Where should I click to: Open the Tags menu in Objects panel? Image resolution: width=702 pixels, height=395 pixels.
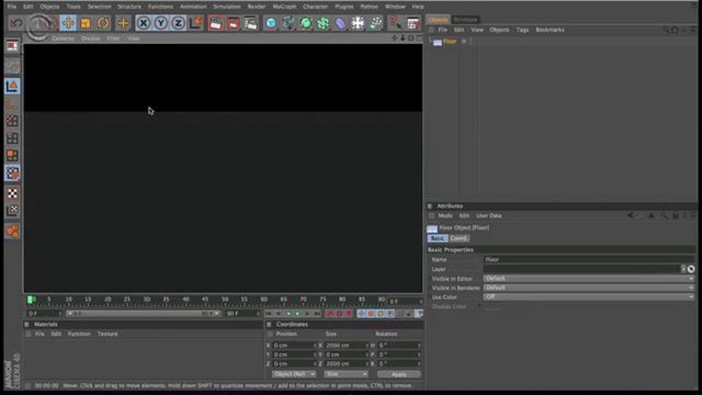tap(522, 30)
